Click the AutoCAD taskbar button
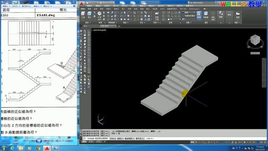Viewport: 268px width, 151px height. click(x=47, y=148)
